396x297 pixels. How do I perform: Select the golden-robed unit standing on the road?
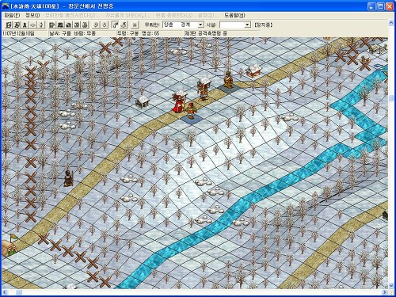[228, 79]
